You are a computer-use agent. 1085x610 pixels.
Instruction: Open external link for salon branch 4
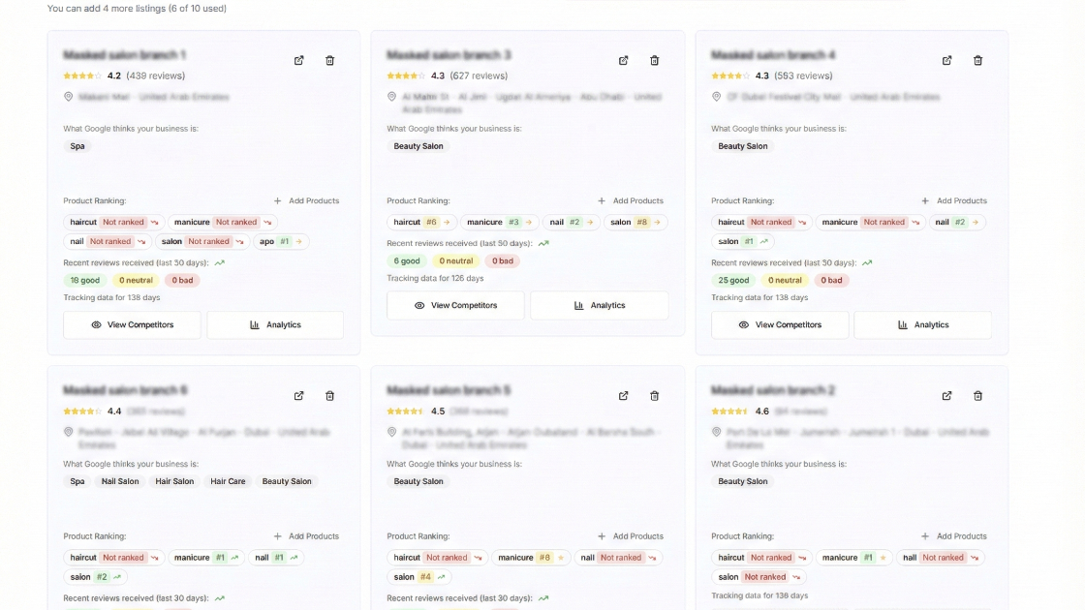pyautogui.click(x=946, y=60)
